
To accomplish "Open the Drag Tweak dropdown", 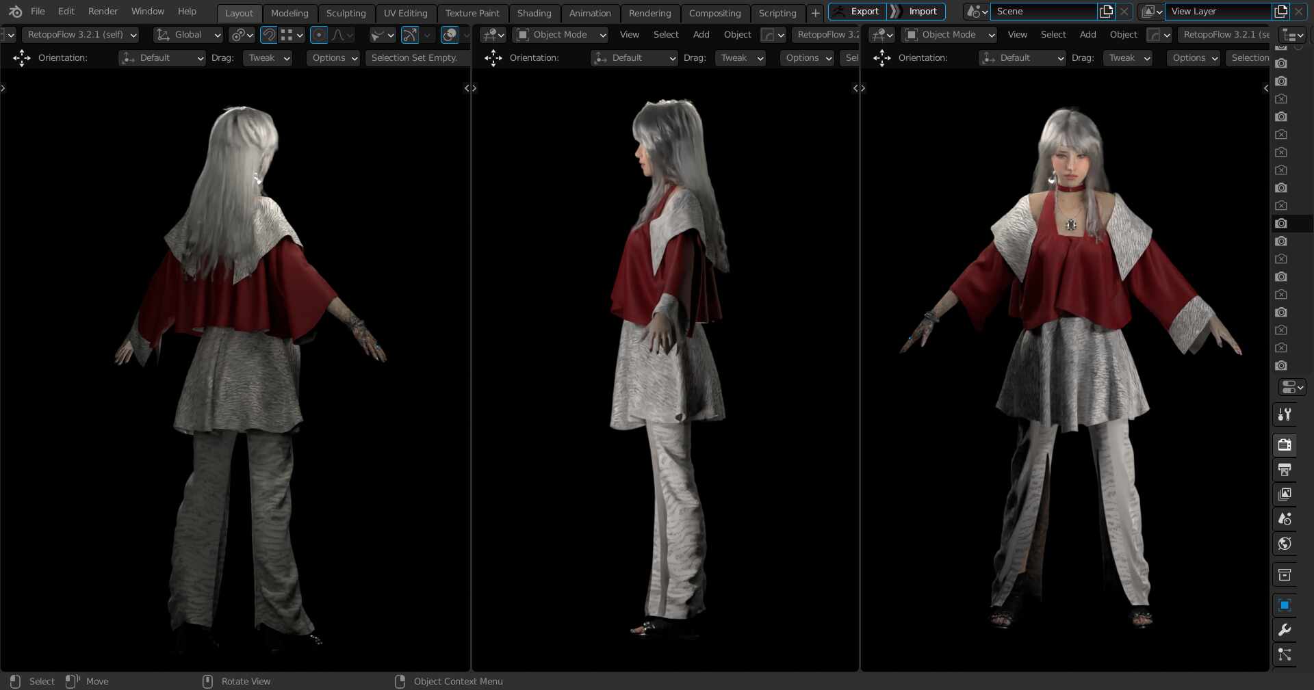I will (267, 58).
